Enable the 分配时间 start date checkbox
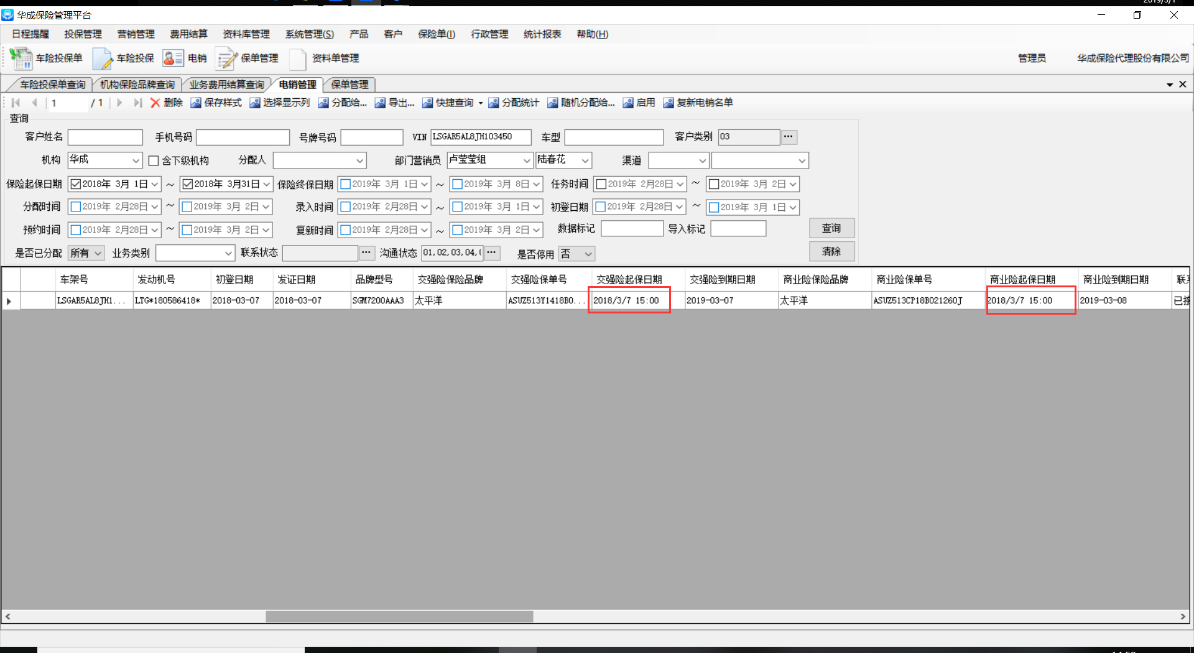The width and height of the screenshot is (1194, 653). [76, 206]
